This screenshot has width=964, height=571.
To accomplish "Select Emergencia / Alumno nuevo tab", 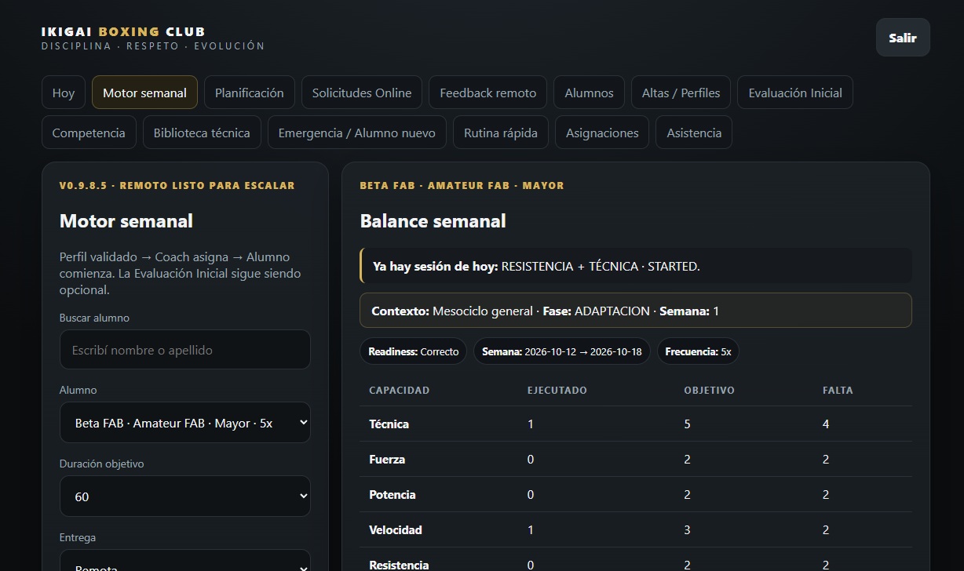I will [x=357, y=133].
